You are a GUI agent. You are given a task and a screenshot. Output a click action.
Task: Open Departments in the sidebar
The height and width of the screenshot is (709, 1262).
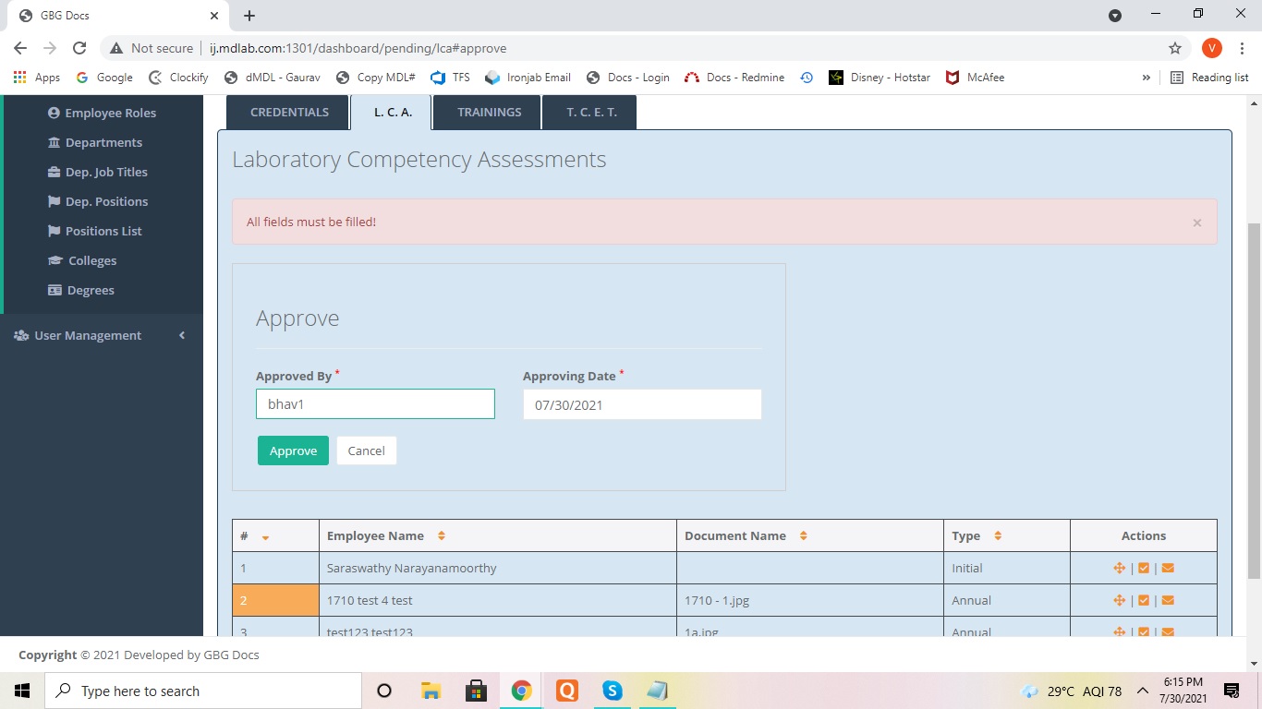click(x=103, y=142)
